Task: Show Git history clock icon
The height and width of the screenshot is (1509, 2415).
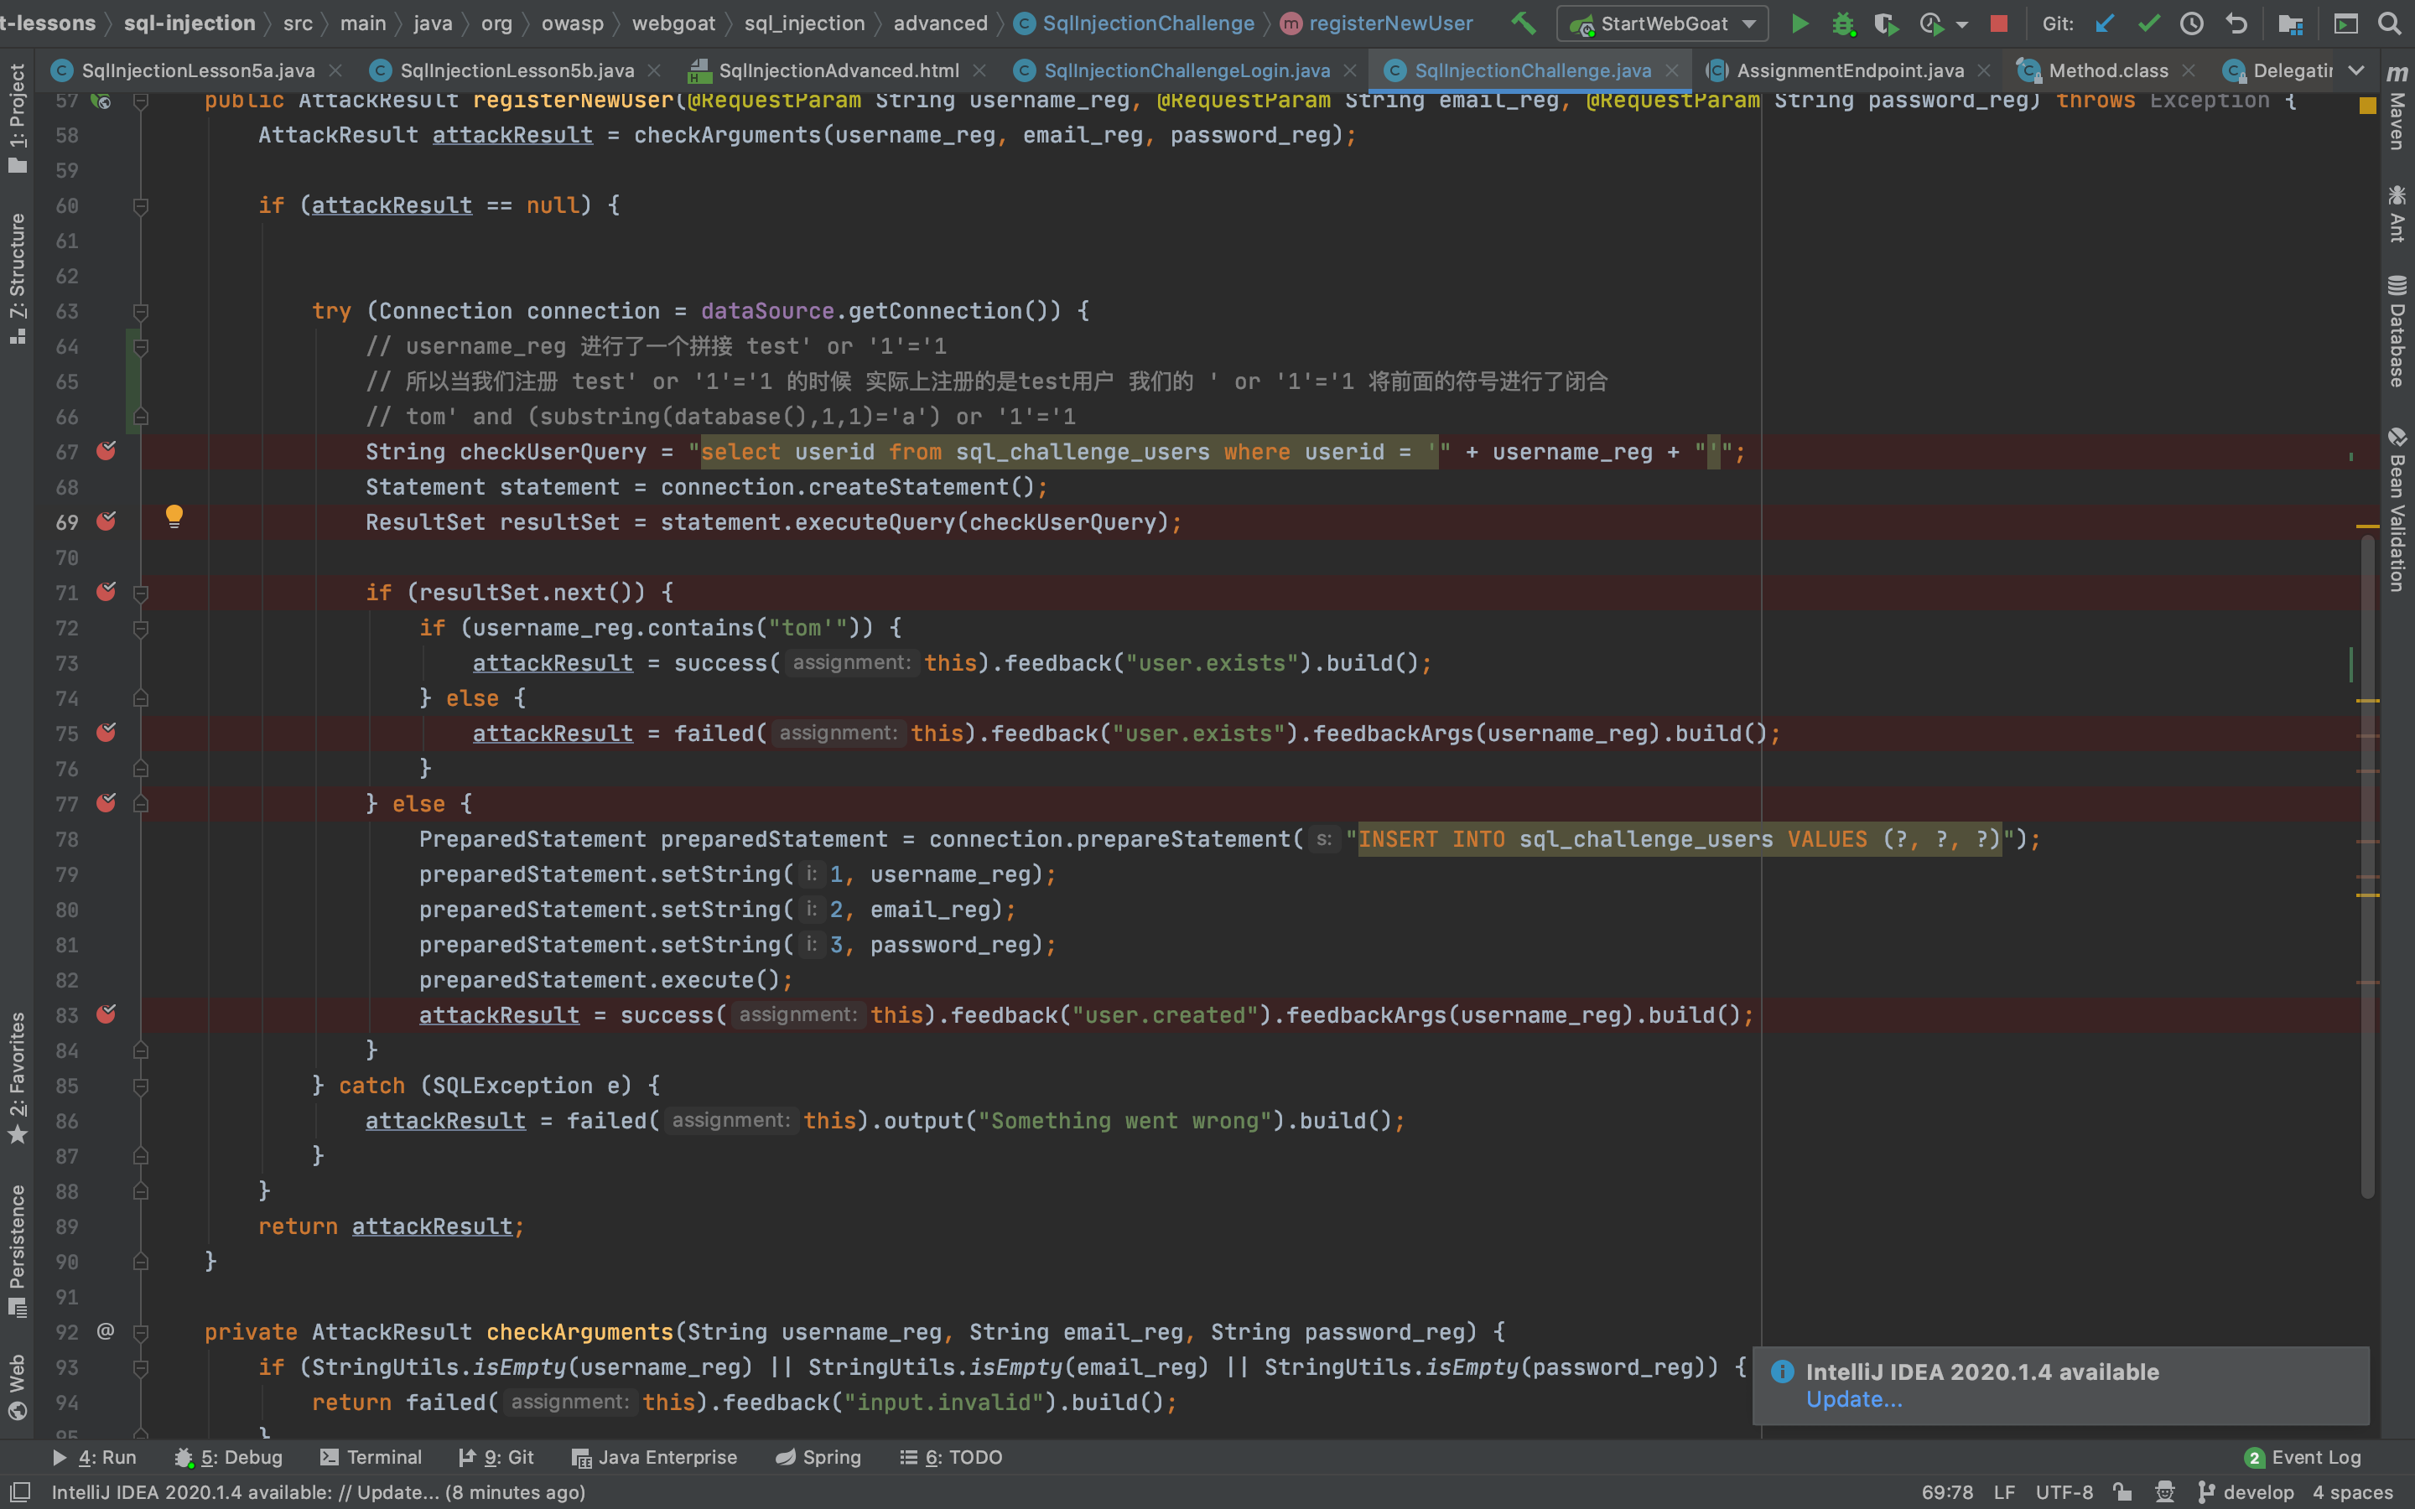Action: click(2191, 23)
